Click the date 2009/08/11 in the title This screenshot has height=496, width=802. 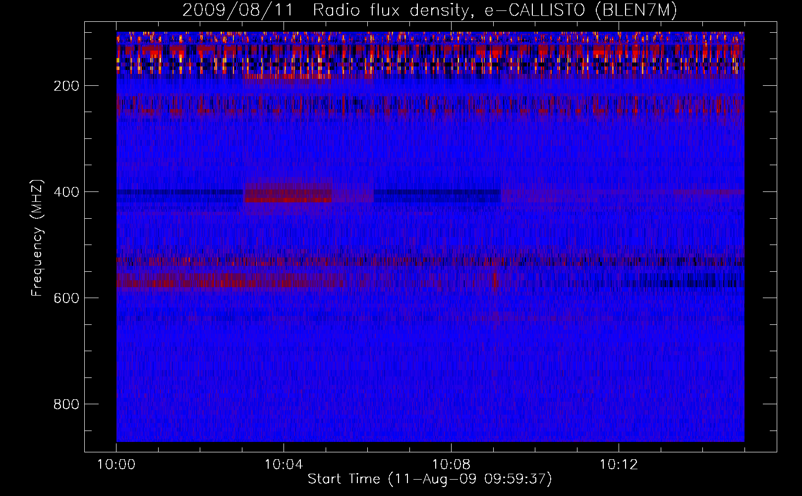[x=237, y=10]
